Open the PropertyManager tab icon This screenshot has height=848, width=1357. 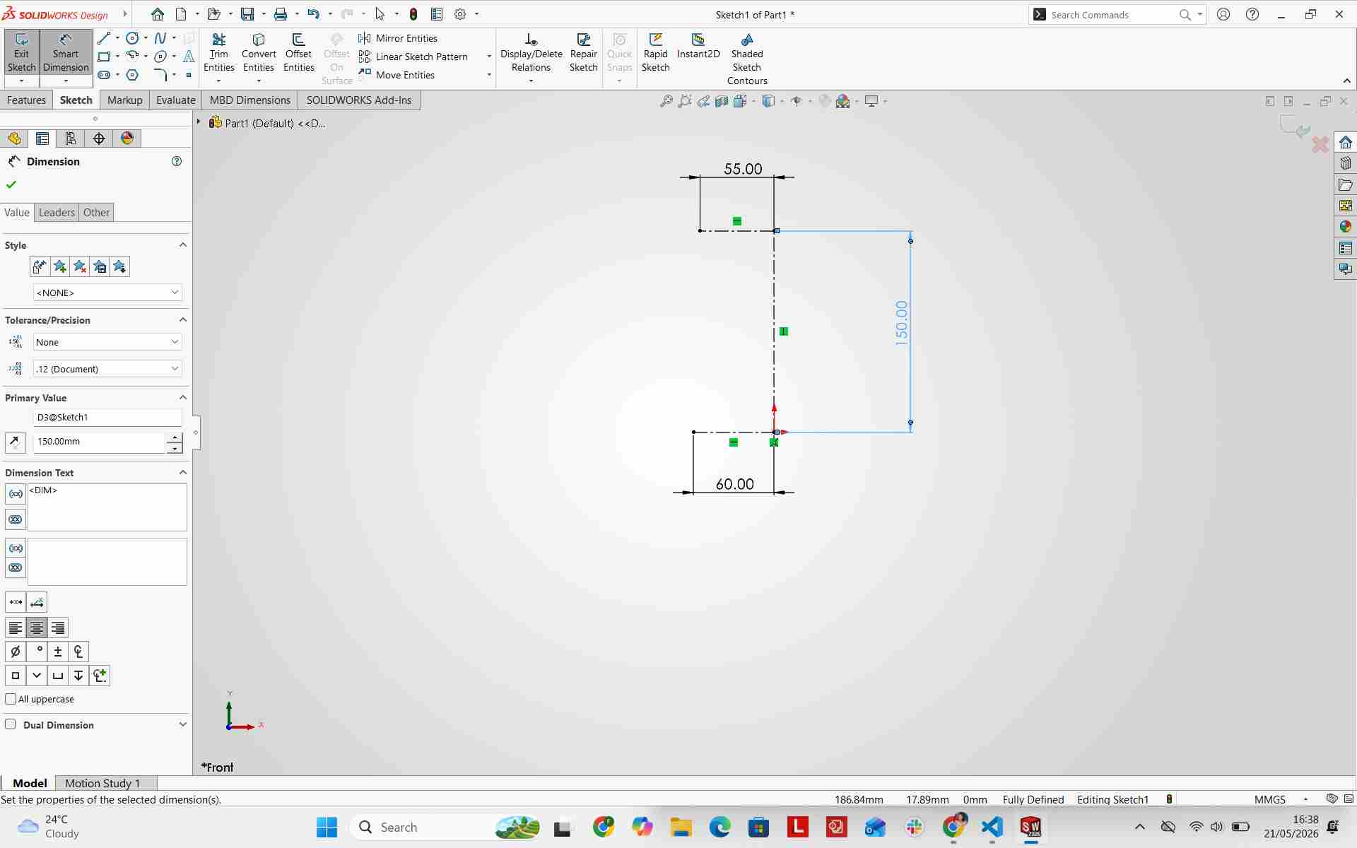(42, 139)
